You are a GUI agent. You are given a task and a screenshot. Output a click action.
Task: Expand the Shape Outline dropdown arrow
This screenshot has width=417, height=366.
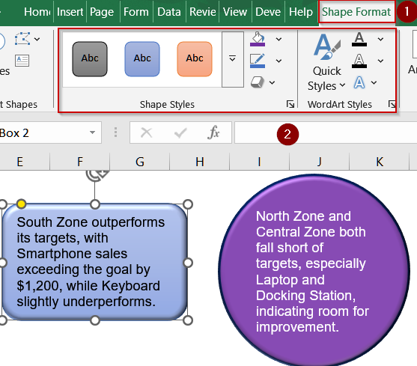(x=278, y=61)
